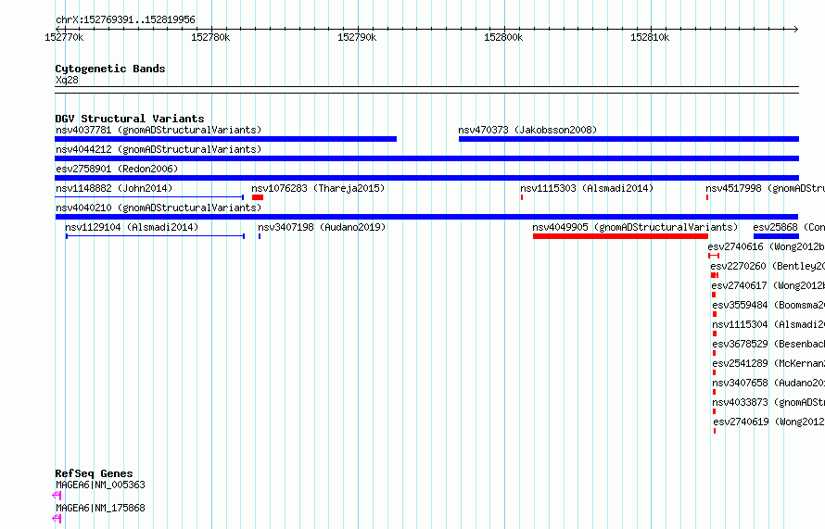This screenshot has height=529, width=825.
Task: Open the nsv1115303 (Alsmadi2014) label
Action: [x=587, y=188]
